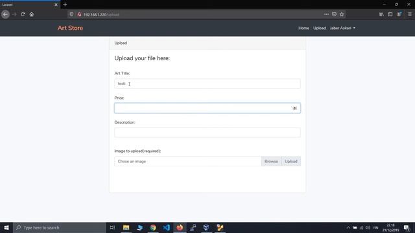
Task: Open the Firefox hamburger menu
Action: click(x=409, y=14)
